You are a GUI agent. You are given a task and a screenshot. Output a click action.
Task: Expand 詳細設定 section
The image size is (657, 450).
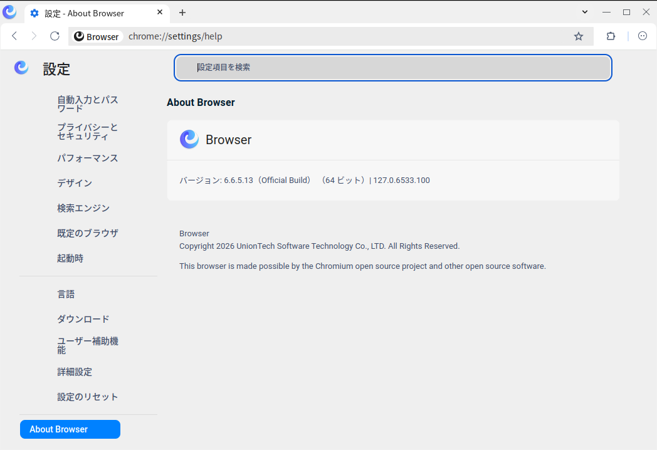[x=75, y=372]
